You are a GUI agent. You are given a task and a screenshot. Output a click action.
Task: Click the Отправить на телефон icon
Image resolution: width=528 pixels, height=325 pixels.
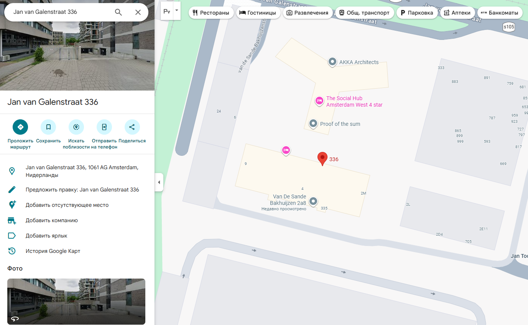pyautogui.click(x=104, y=127)
